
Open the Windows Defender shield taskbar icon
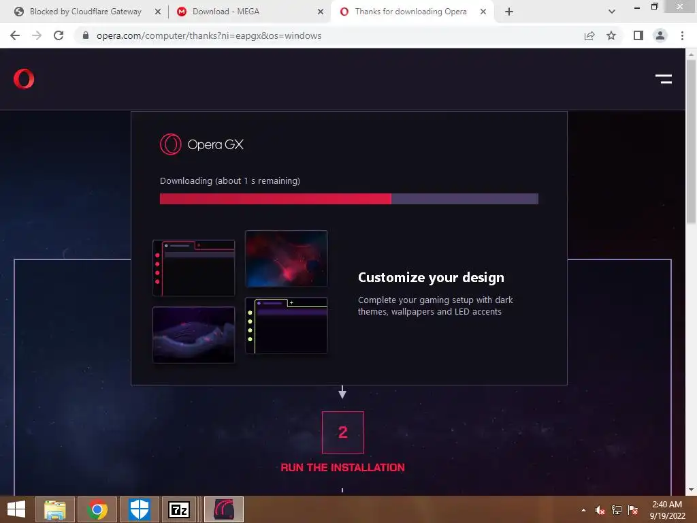point(139,509)
